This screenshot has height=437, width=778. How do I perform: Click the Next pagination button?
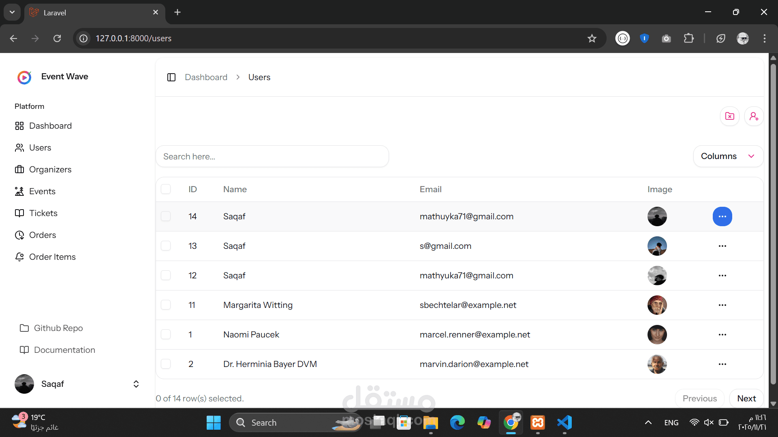746,399
